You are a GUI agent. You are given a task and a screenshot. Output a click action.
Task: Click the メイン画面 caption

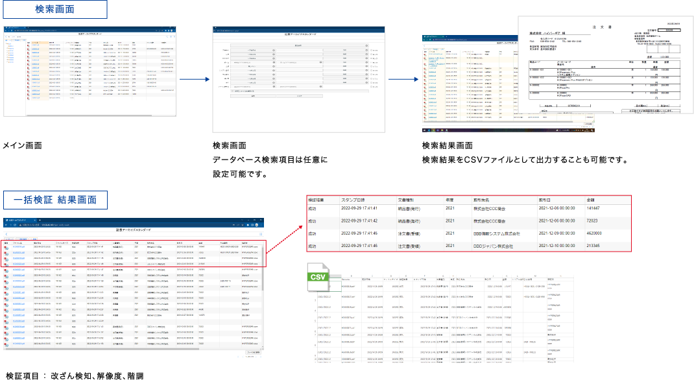click(x=23, y=145)
